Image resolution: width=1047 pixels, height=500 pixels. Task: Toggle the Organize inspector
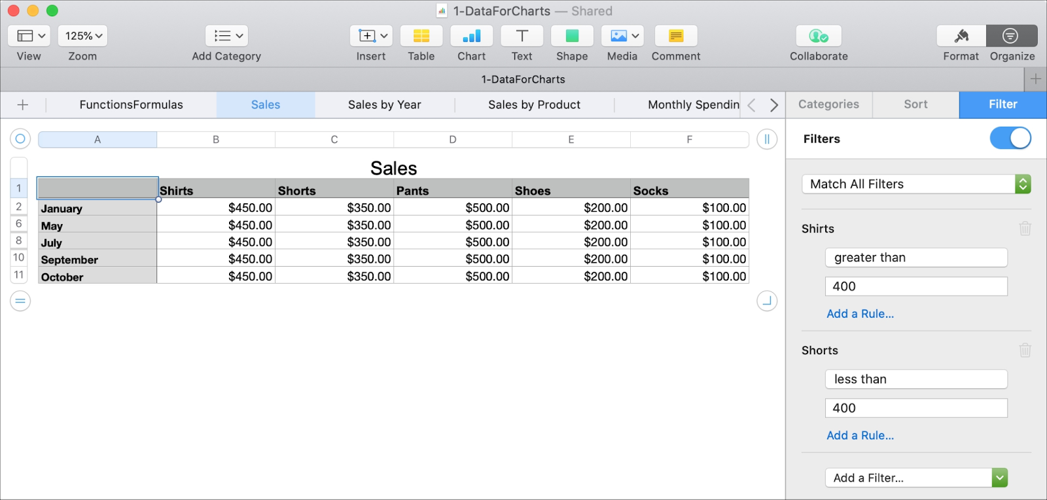[x=1012, y=36]
